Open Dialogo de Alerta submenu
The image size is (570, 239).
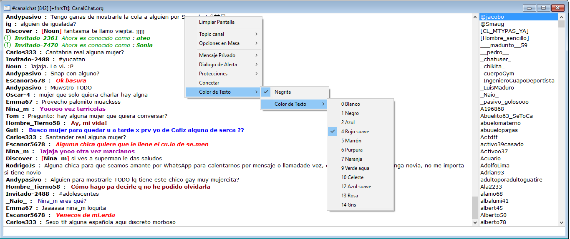click(224, 65)
